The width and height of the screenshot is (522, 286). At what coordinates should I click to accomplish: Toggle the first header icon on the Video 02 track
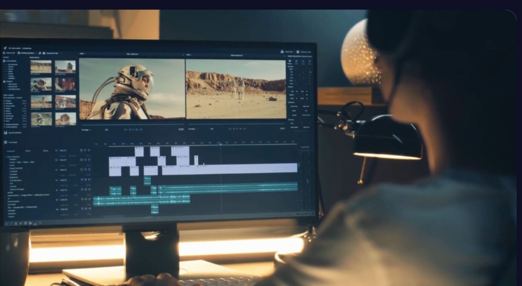(81, 159)
